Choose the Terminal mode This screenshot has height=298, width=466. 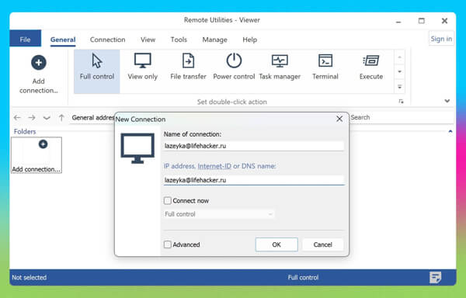(x=325, y=71)
